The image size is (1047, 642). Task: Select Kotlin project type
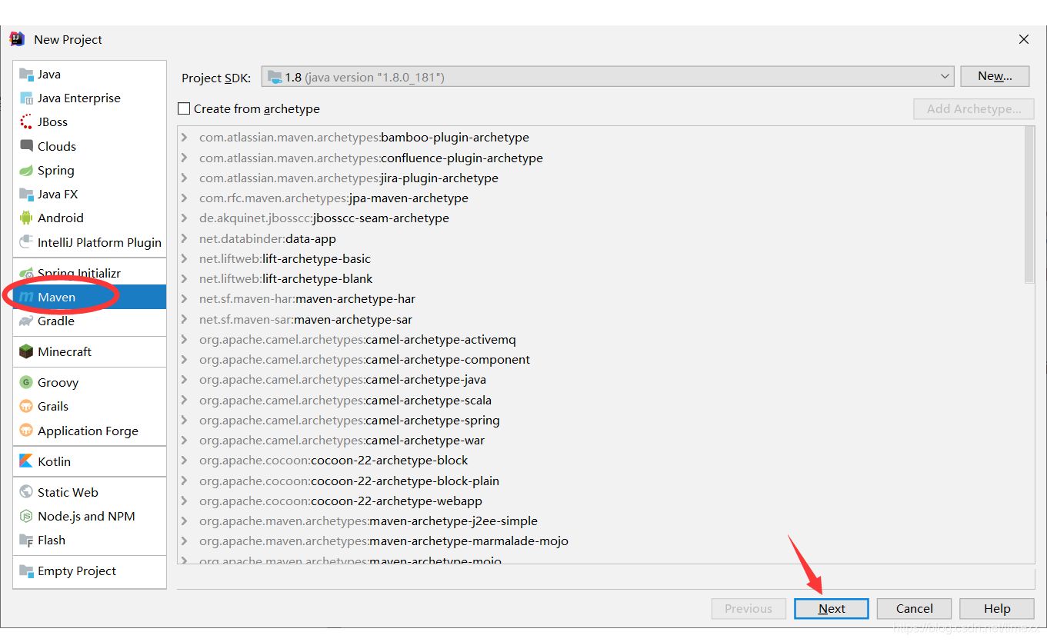coord(89,462)
